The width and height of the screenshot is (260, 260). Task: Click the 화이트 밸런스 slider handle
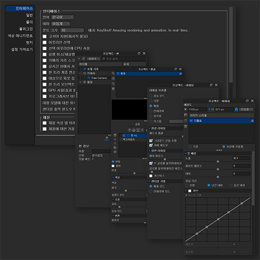[x=218, y=169]
